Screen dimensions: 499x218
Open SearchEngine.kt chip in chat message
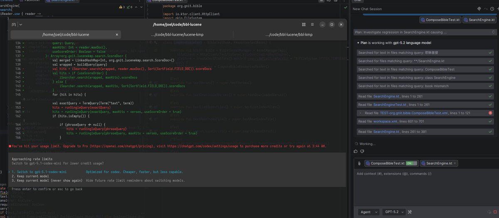pyautogui.click(x=479, y=20)
